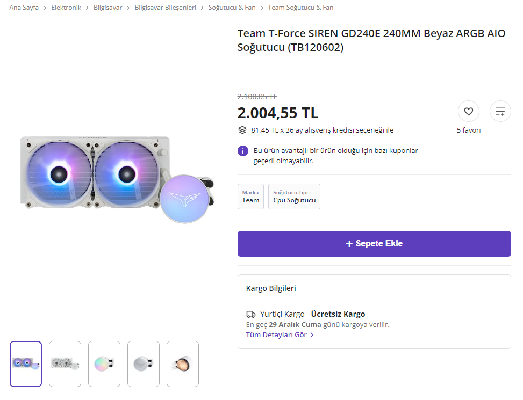523x400 pixels.
Task: Click Soğutucu Tipi Cpu Soğutucu tag
Action: (294, 197)
